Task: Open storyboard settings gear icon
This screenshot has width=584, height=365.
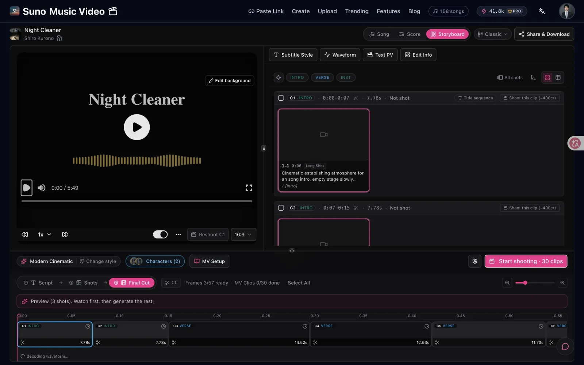Action: (475, 261)
